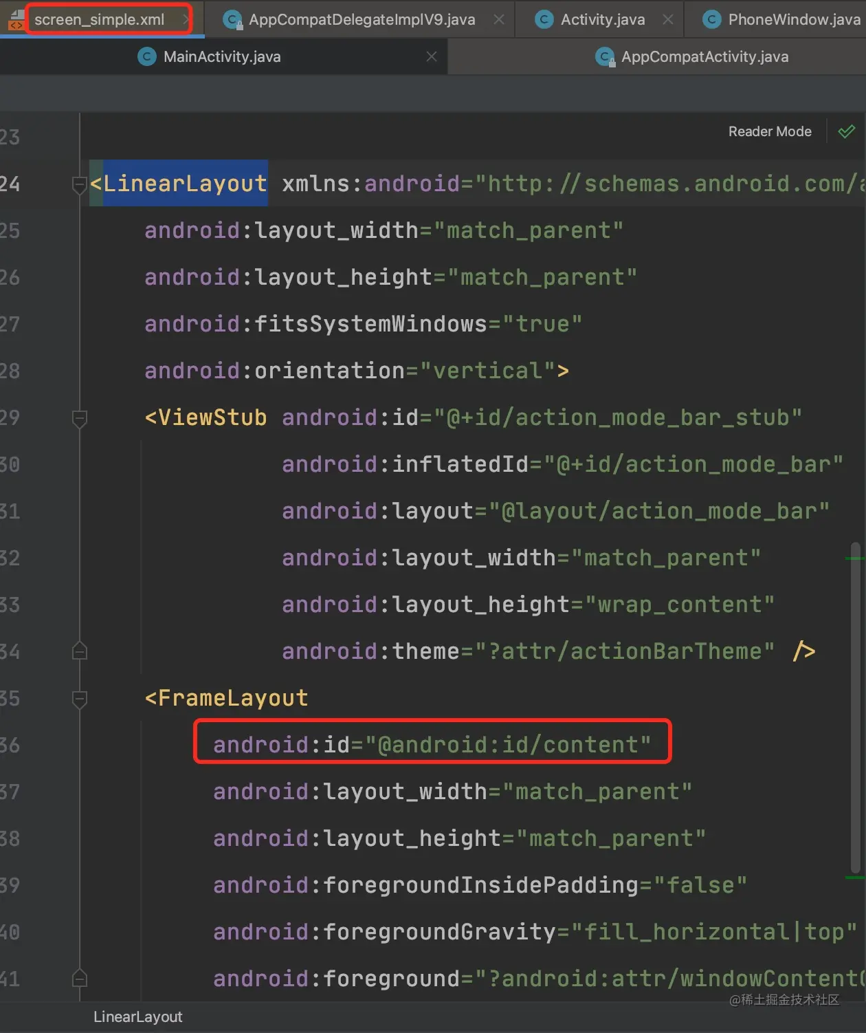Screen dimensions: 866x1033
Task: Collapse the FrameLayout tag at line 35
Action: click(x=80, y=699)
